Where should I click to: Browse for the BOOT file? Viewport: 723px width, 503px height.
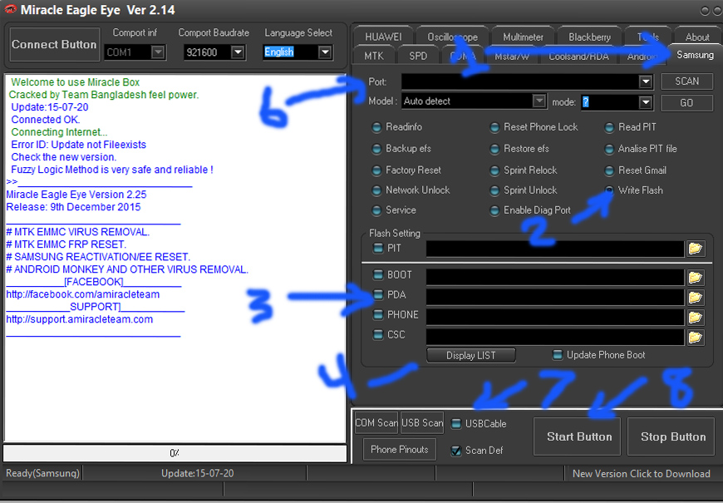coord(695,277)
